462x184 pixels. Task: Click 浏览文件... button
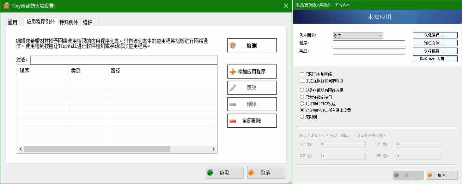435,43
